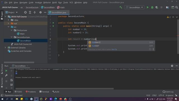Open Project Structure icon
179x101 pixels.
pyautogui.click(x=167, y=7)
